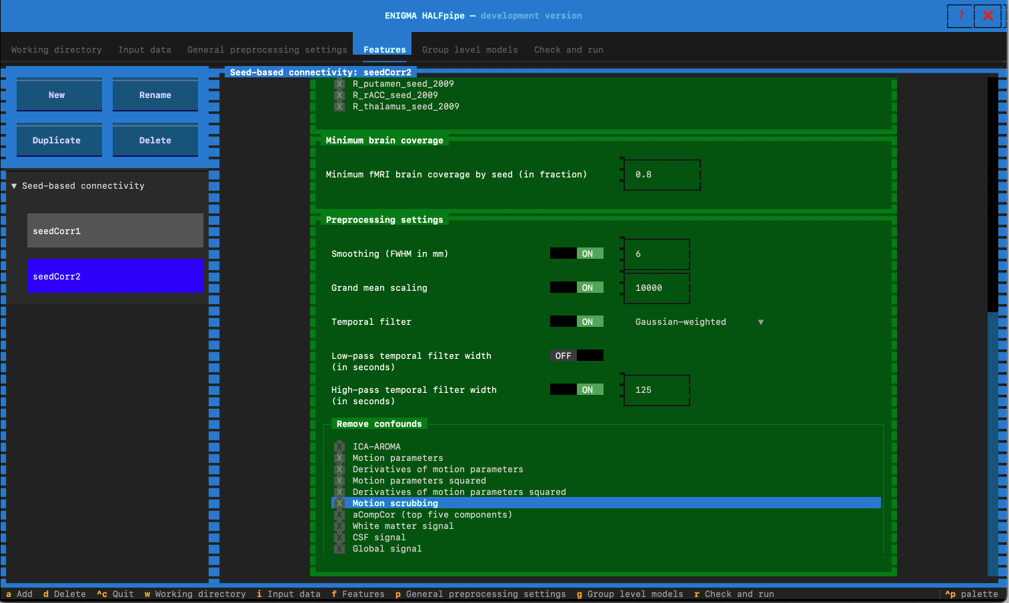The height and width of the screenshot is (603, 1009).
Task: Switch to Check and run tab
Action: click(568, 50)
